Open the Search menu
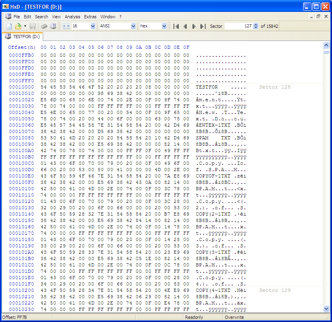 tap(42, 17)
